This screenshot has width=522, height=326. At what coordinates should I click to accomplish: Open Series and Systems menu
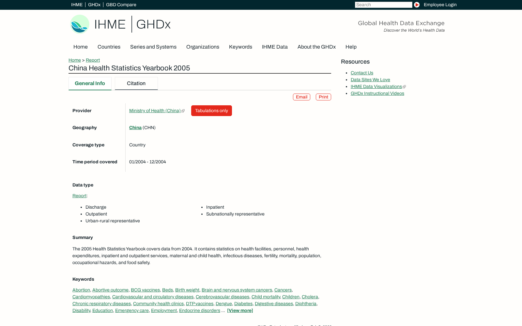153,47
